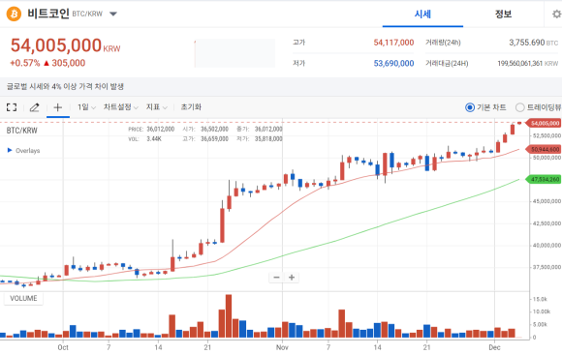Expand the Overlays triangle

point(10,150)
